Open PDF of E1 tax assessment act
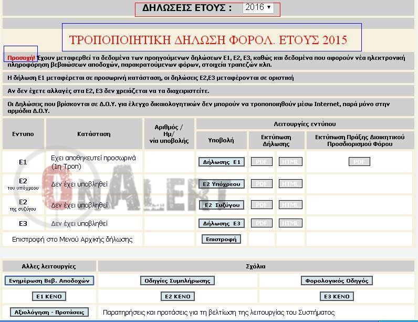The width and height of the screenshot is (418, 322). tap(359, 162)
